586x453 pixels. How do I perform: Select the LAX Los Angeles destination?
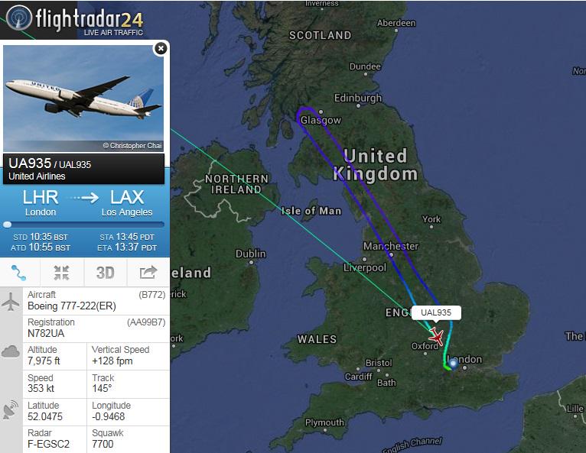pyautogui.click(x=127, y=203)
